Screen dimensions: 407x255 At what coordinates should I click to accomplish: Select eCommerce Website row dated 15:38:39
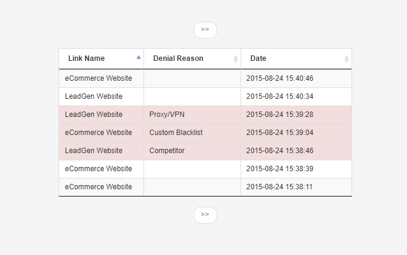(206, 169)
